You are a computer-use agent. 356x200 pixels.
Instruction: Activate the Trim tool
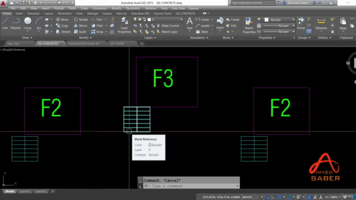pyautogui.click(x=97, y=20)
